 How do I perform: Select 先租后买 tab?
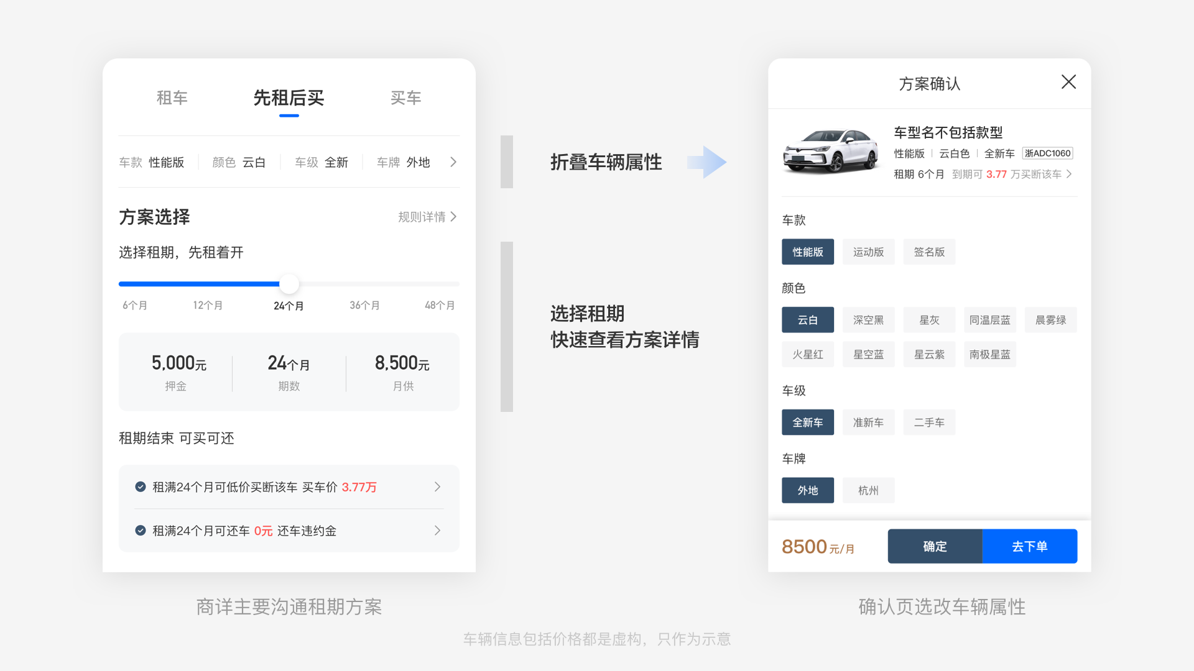(289, 98)
